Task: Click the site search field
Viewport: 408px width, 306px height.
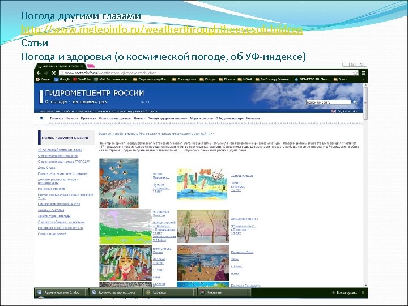Action: click(x=328, y=102)
